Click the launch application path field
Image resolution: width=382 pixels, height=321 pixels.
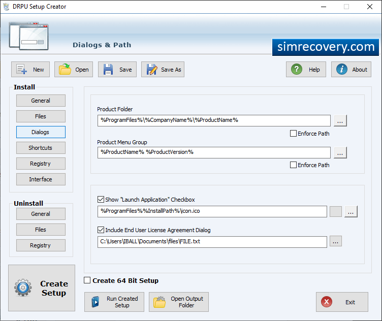coord(212,211)
